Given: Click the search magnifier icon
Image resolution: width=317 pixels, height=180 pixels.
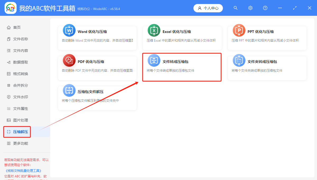Looking at the screenshot, I should click(x=235, y=8).
